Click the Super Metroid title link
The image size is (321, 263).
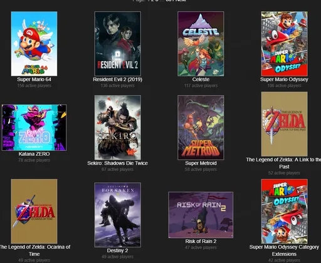[x=201, y=163]
